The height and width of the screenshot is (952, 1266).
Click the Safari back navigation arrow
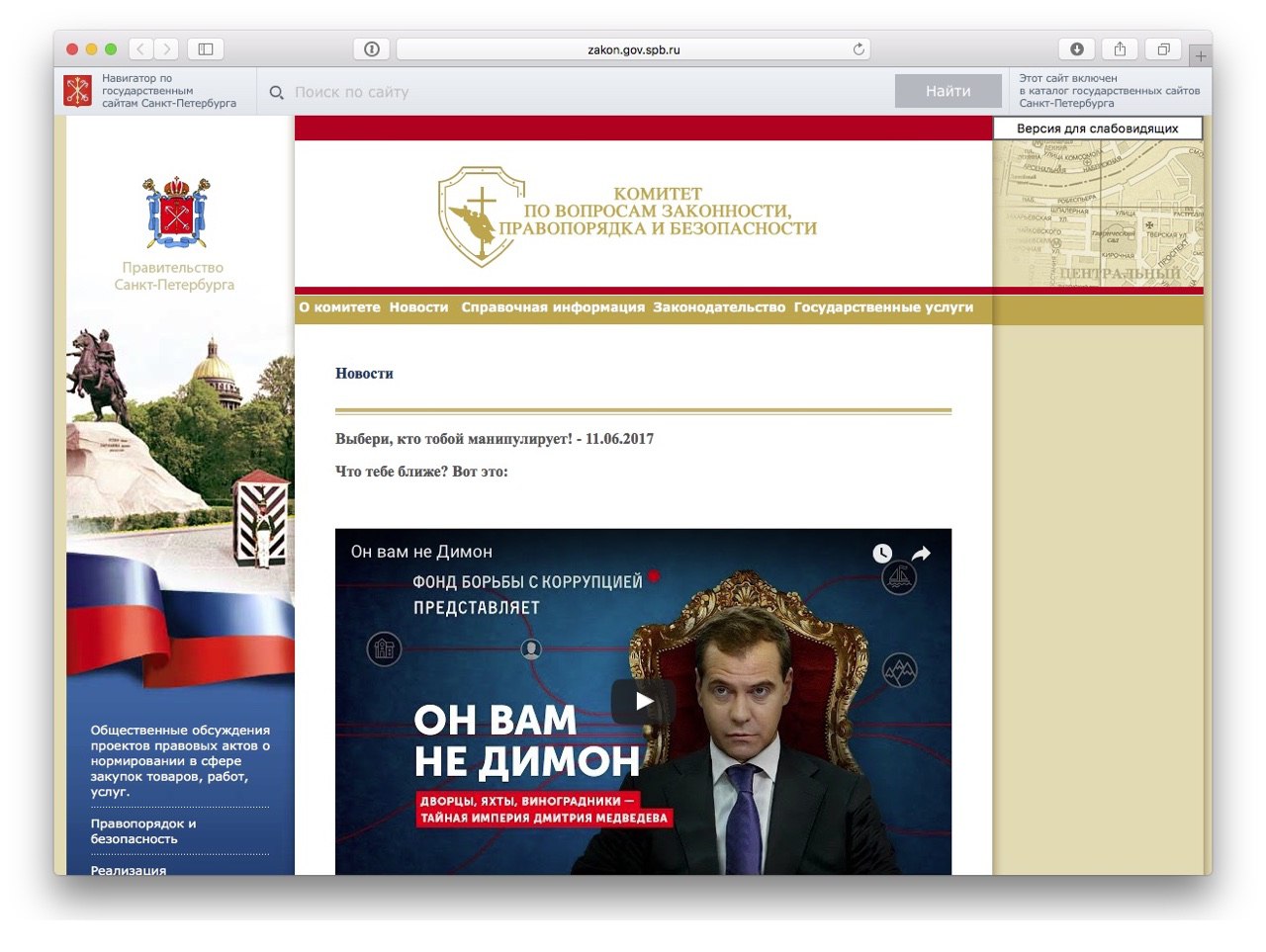click(x=140, y=48)
